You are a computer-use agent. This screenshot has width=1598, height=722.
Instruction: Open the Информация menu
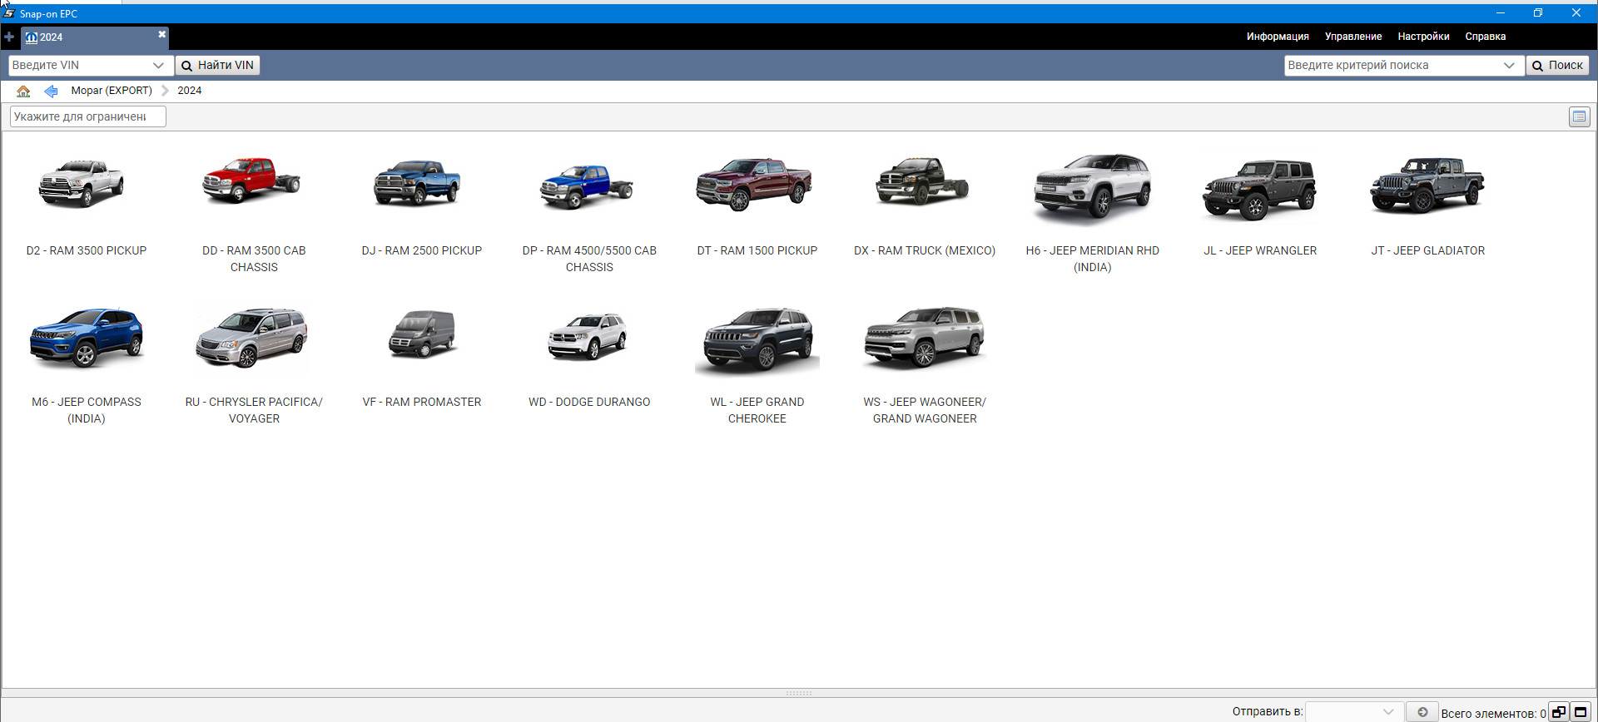tap(1277, 37)
